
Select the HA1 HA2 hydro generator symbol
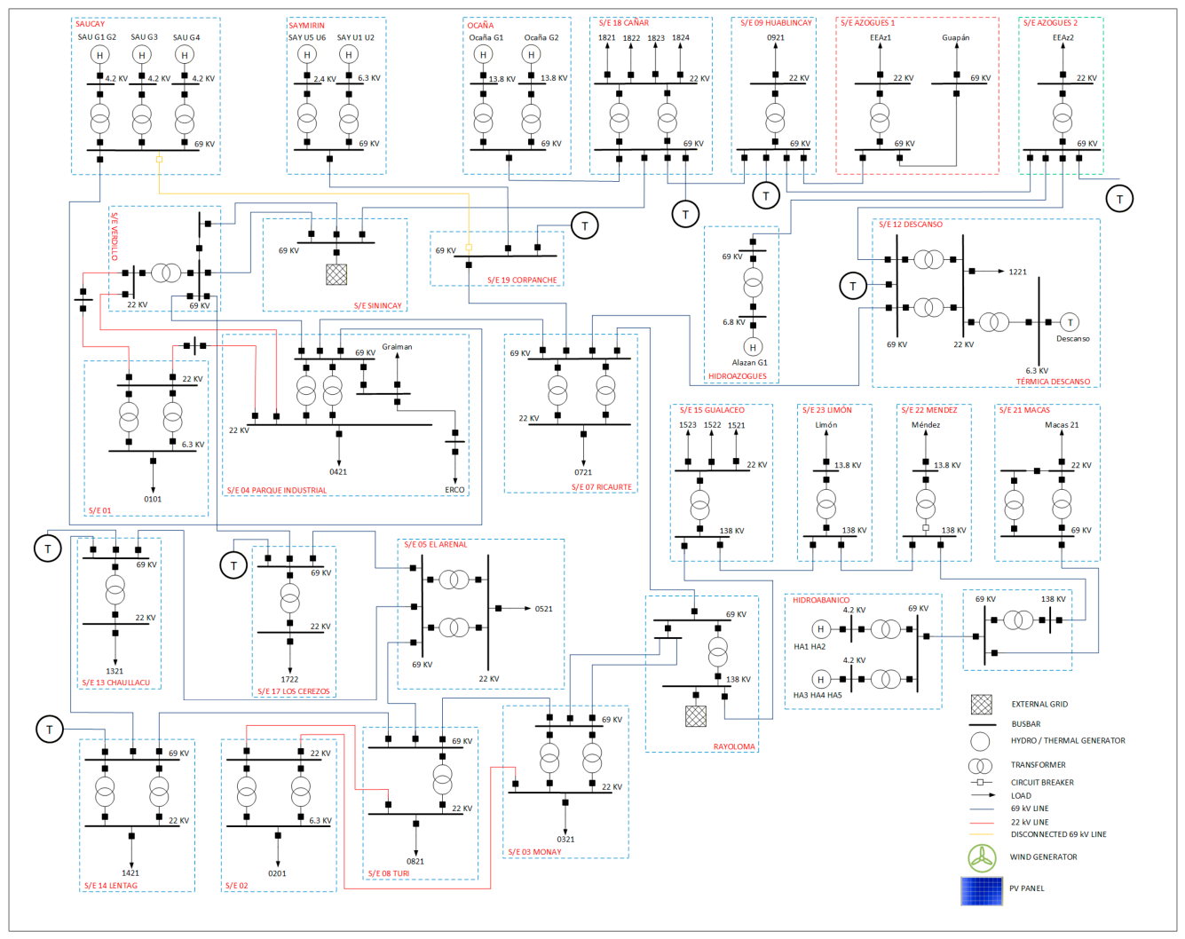tap(821, 629)
